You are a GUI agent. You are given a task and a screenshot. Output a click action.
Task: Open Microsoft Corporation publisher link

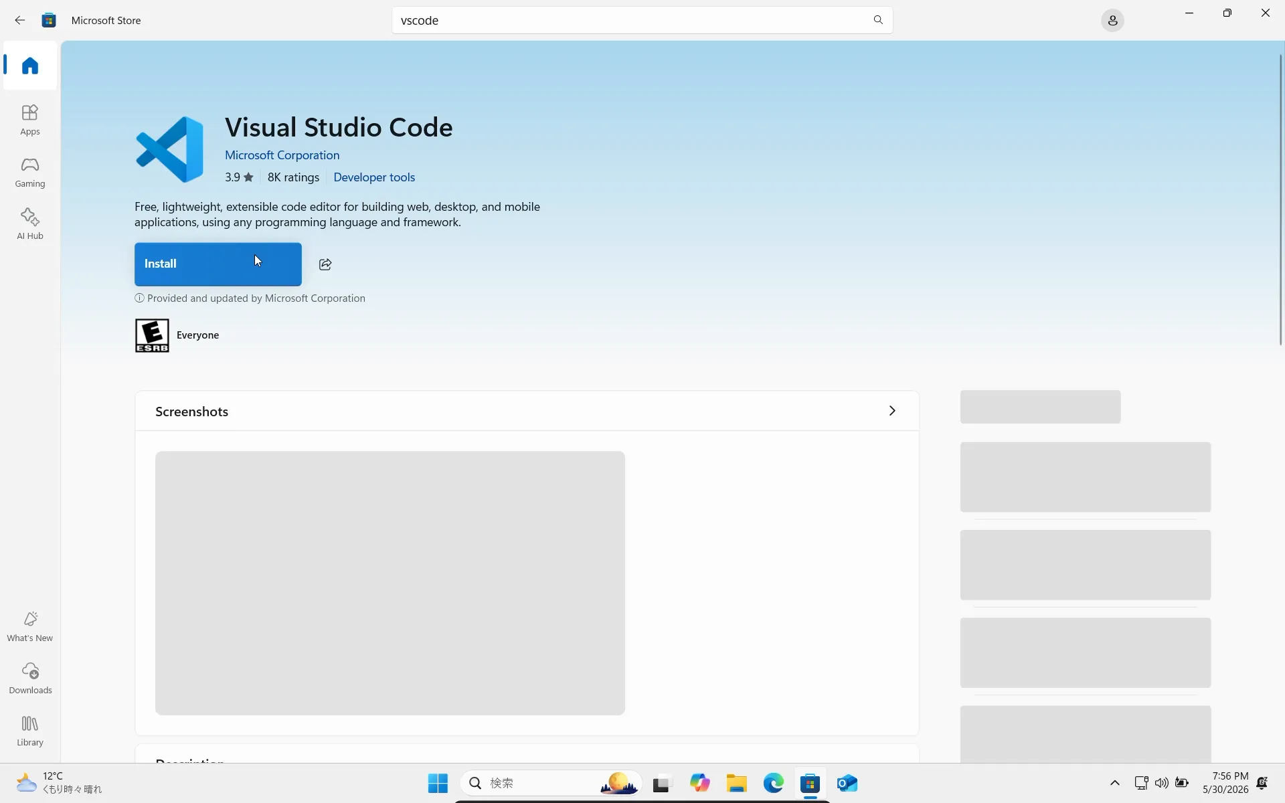[282, 155]
